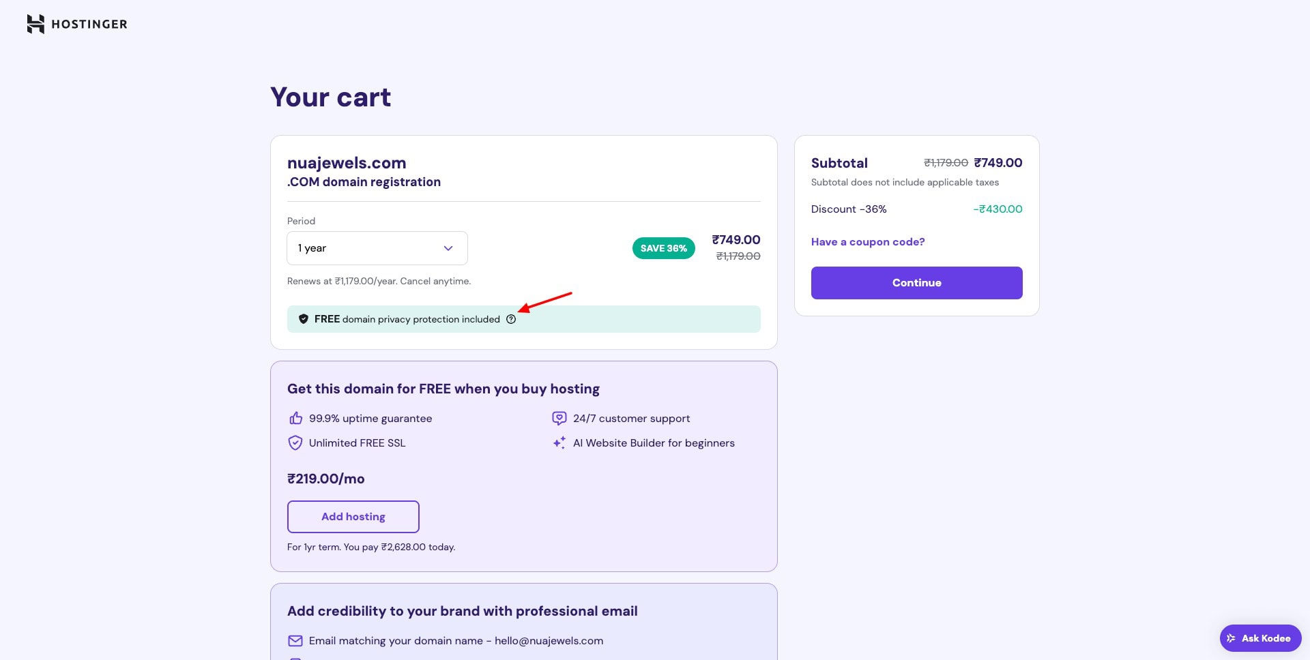The image size is (1310, 660).
Task: Click the ₹219.00/mo hosting price
Action: 326,479
